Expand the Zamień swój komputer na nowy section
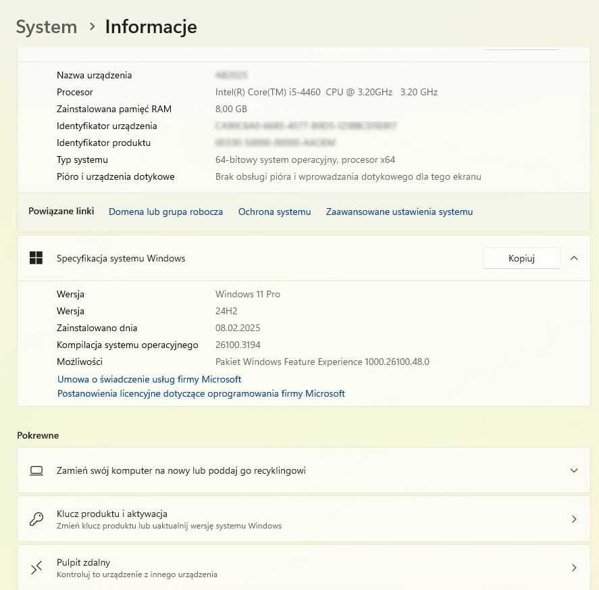599x590 pixels. pyautogui.click(x=574, y=470)
